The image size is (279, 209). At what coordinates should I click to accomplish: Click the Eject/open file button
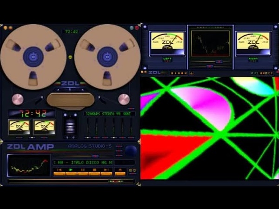point(120,171)
